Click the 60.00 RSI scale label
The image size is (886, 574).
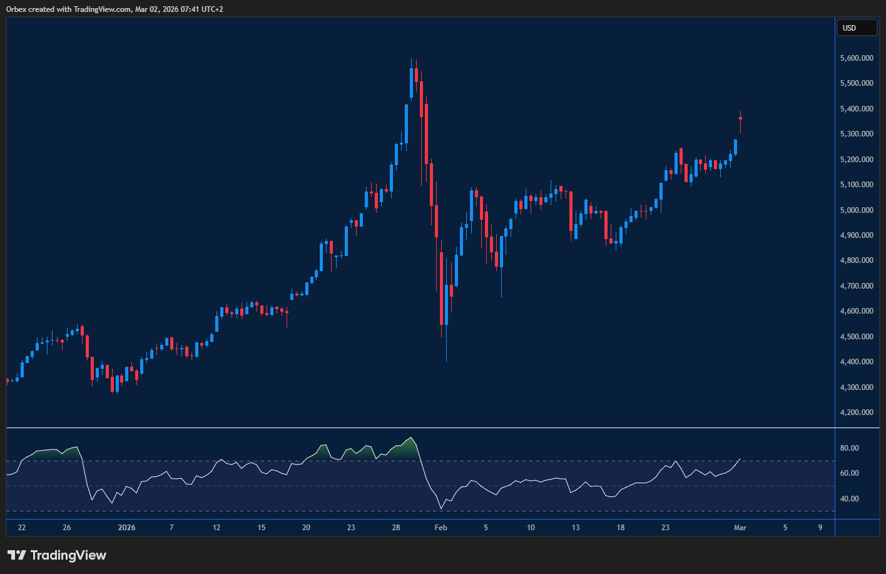click(850, 473)
